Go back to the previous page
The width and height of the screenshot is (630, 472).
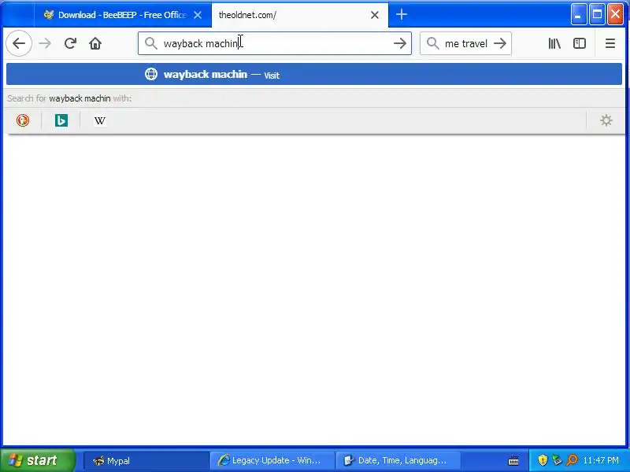click(x=19, y=43)
